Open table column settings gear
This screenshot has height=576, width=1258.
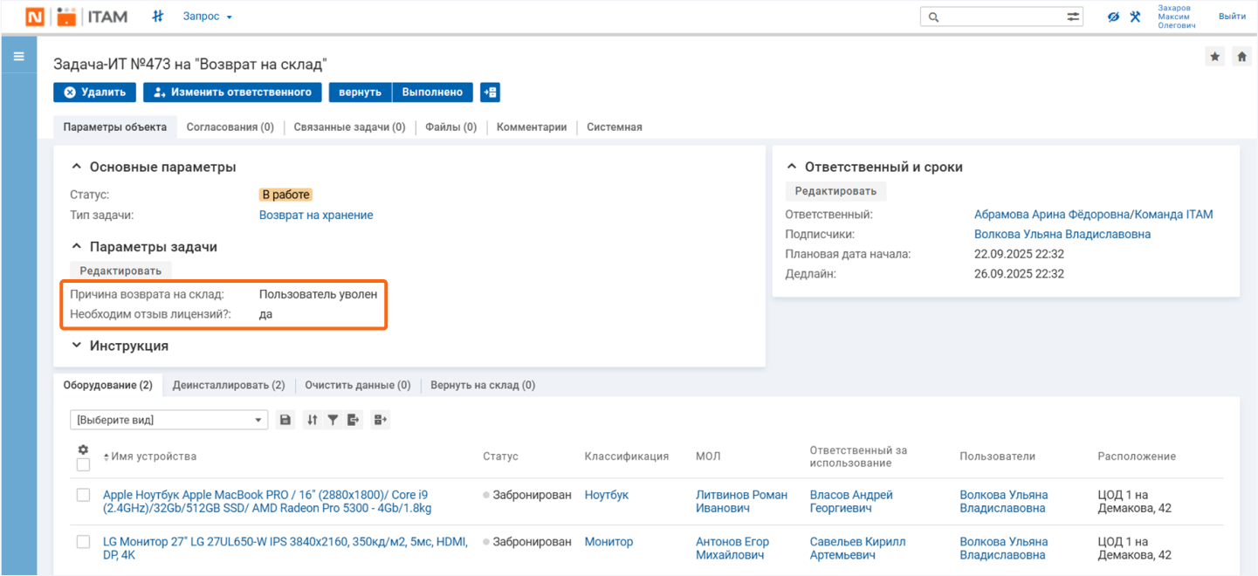click(x=83, y=449)
